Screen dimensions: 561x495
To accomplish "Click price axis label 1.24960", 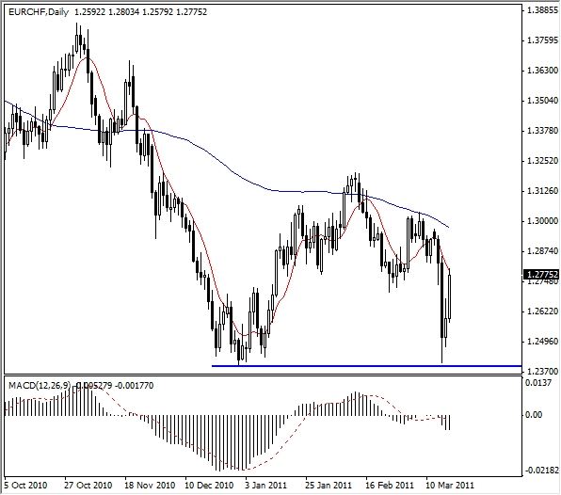I will tap(542, 342).
